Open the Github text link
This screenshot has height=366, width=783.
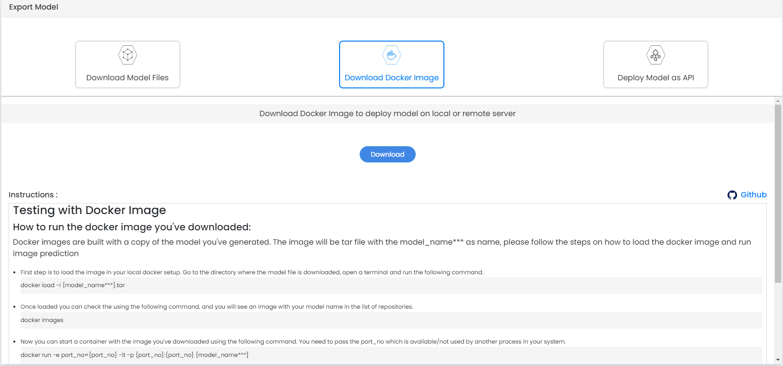click(753, 195)
